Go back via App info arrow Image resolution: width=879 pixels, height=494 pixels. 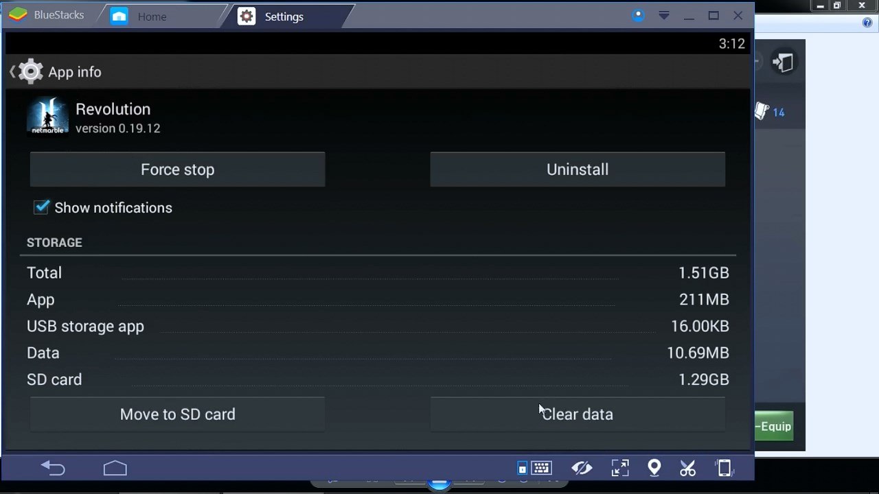(x=12, y=71)
